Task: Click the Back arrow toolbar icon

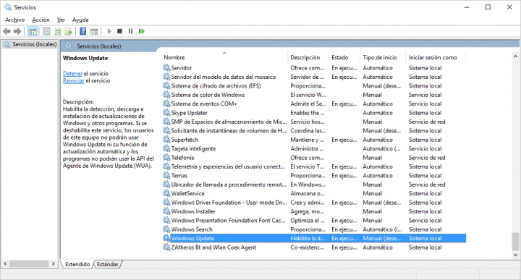Action: (x=7, y=31)
